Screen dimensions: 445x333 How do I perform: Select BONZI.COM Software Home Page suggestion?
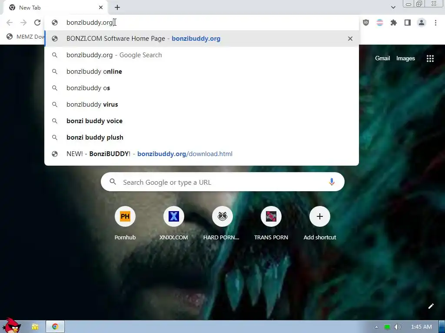click(x=202, y=39)
